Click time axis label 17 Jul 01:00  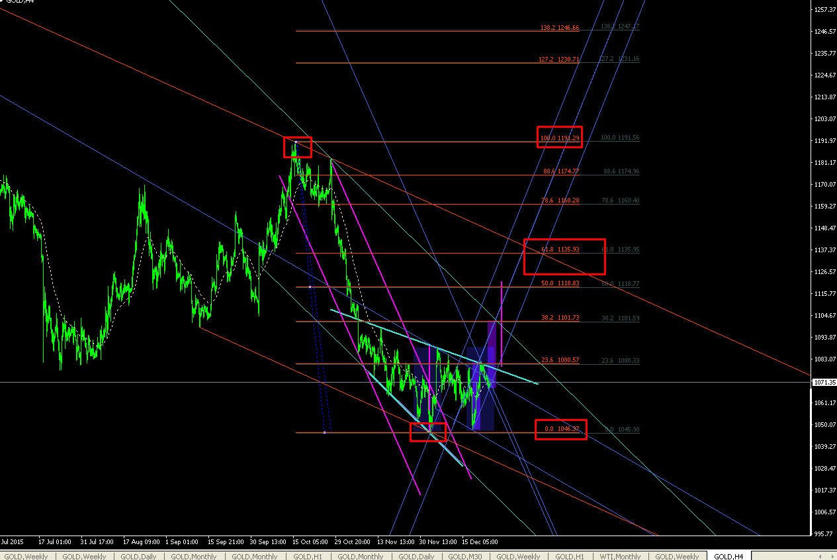point(56,541)
